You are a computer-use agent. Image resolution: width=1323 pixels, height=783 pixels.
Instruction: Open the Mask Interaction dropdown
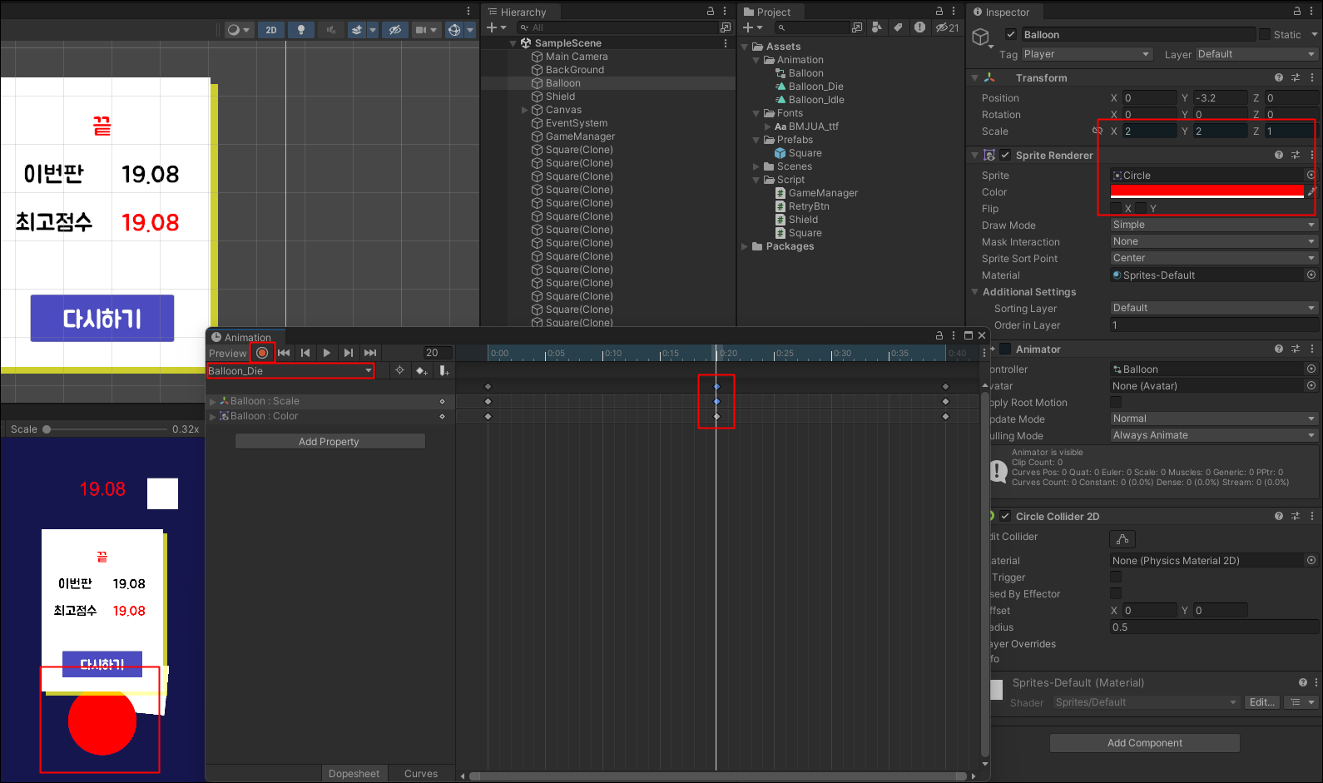pyautogui.click(x=1214, y=241)
